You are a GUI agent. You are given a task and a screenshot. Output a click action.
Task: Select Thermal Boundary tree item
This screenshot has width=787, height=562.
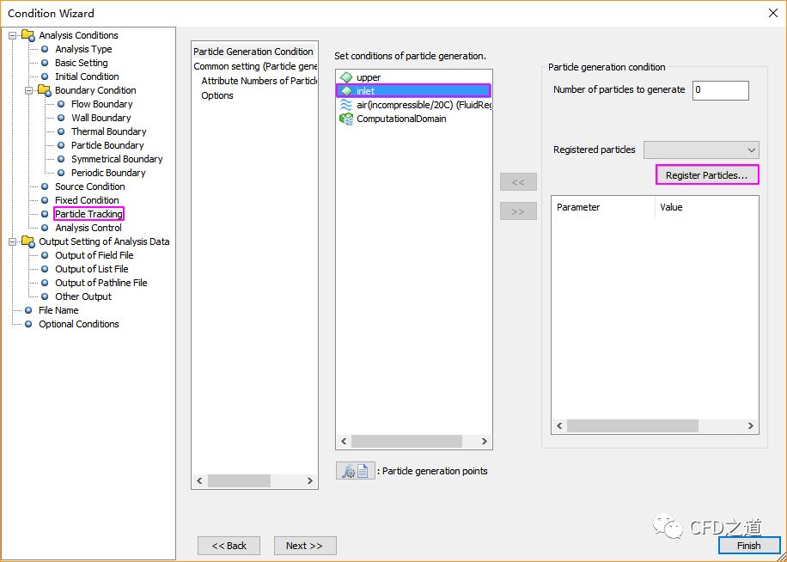point(108,131)
